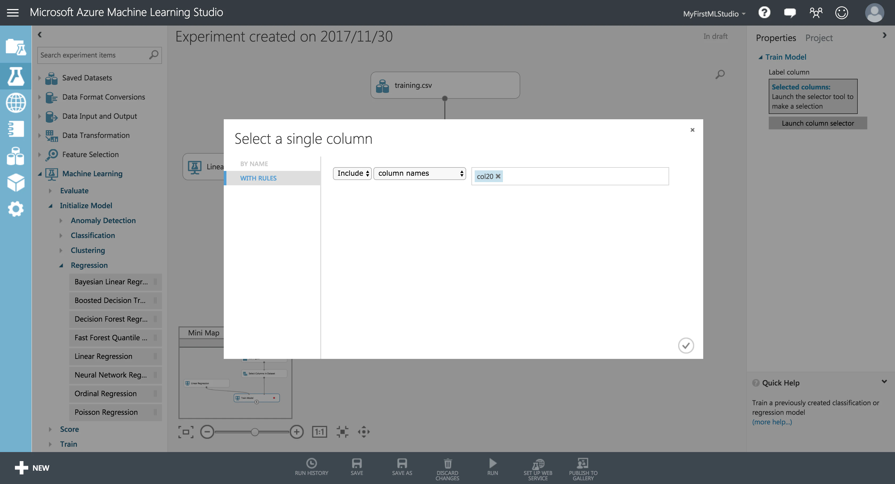
Task: Collapse the Machine Learning category
Action: tap(39, 174)
